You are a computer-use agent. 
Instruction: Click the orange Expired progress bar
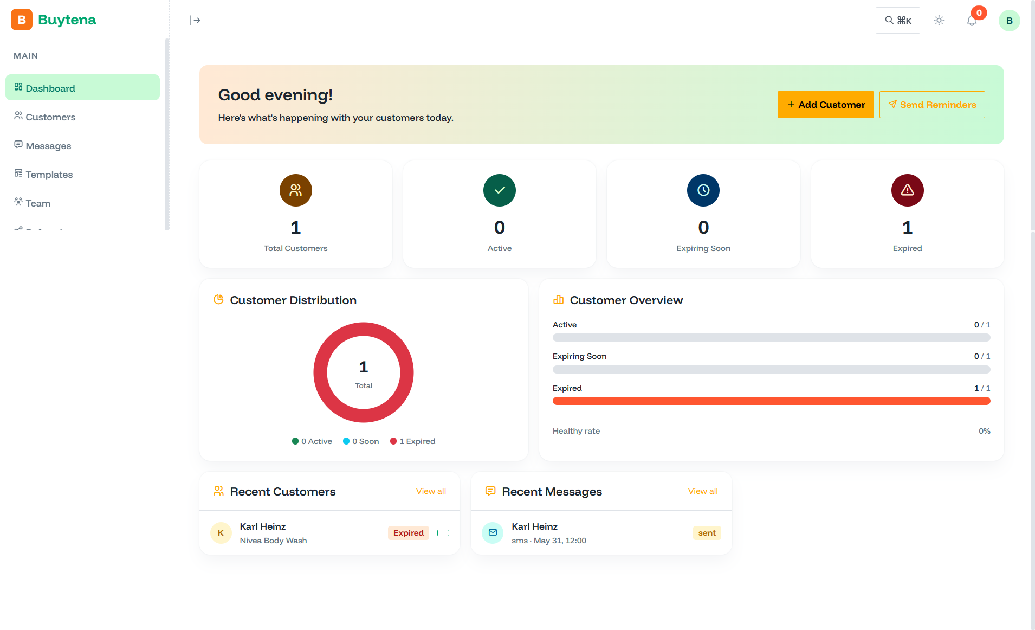click(771, 401)
